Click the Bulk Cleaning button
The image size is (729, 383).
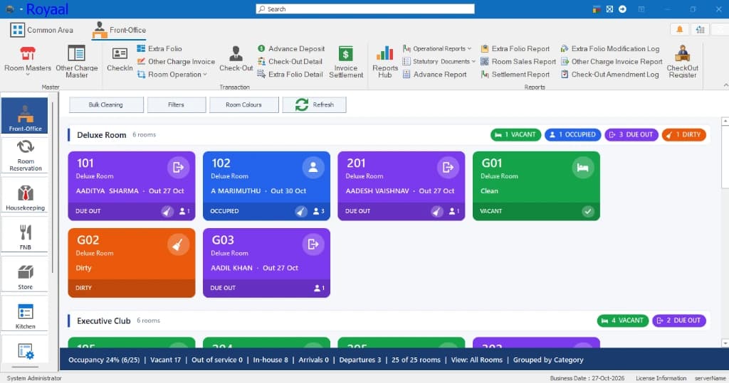tap(106, 105)
